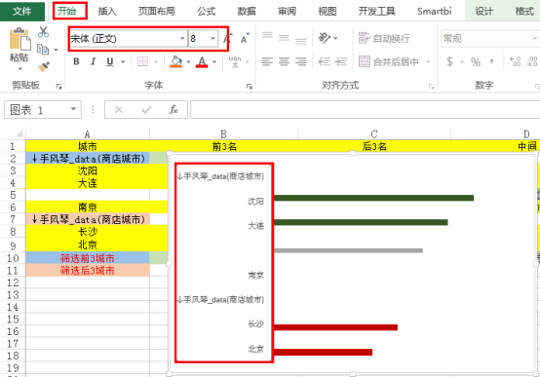Toggle Bold formatting
Image resolution: width=540 pixels, height=377 pixels.
(76, 61)
